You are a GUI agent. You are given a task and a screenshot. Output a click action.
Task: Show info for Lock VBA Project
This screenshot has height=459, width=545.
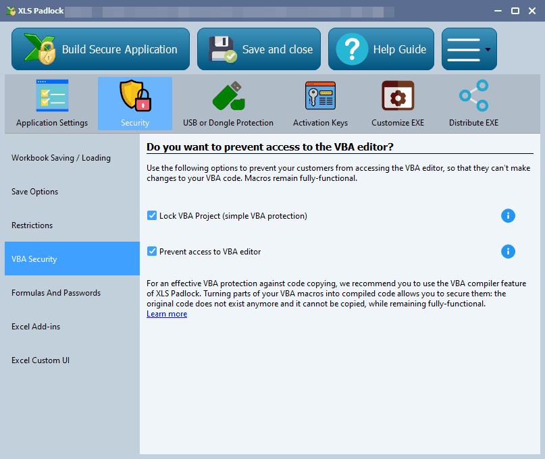(x=508, y=216)
